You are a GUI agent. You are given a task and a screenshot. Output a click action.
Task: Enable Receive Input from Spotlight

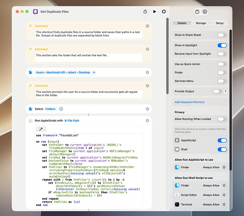pos(222,54)
